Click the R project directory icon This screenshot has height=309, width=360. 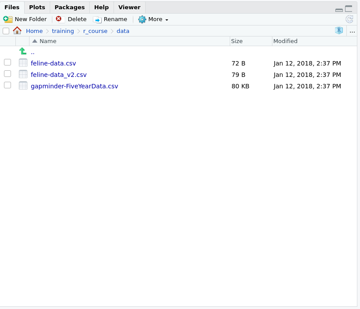(338, 31)
